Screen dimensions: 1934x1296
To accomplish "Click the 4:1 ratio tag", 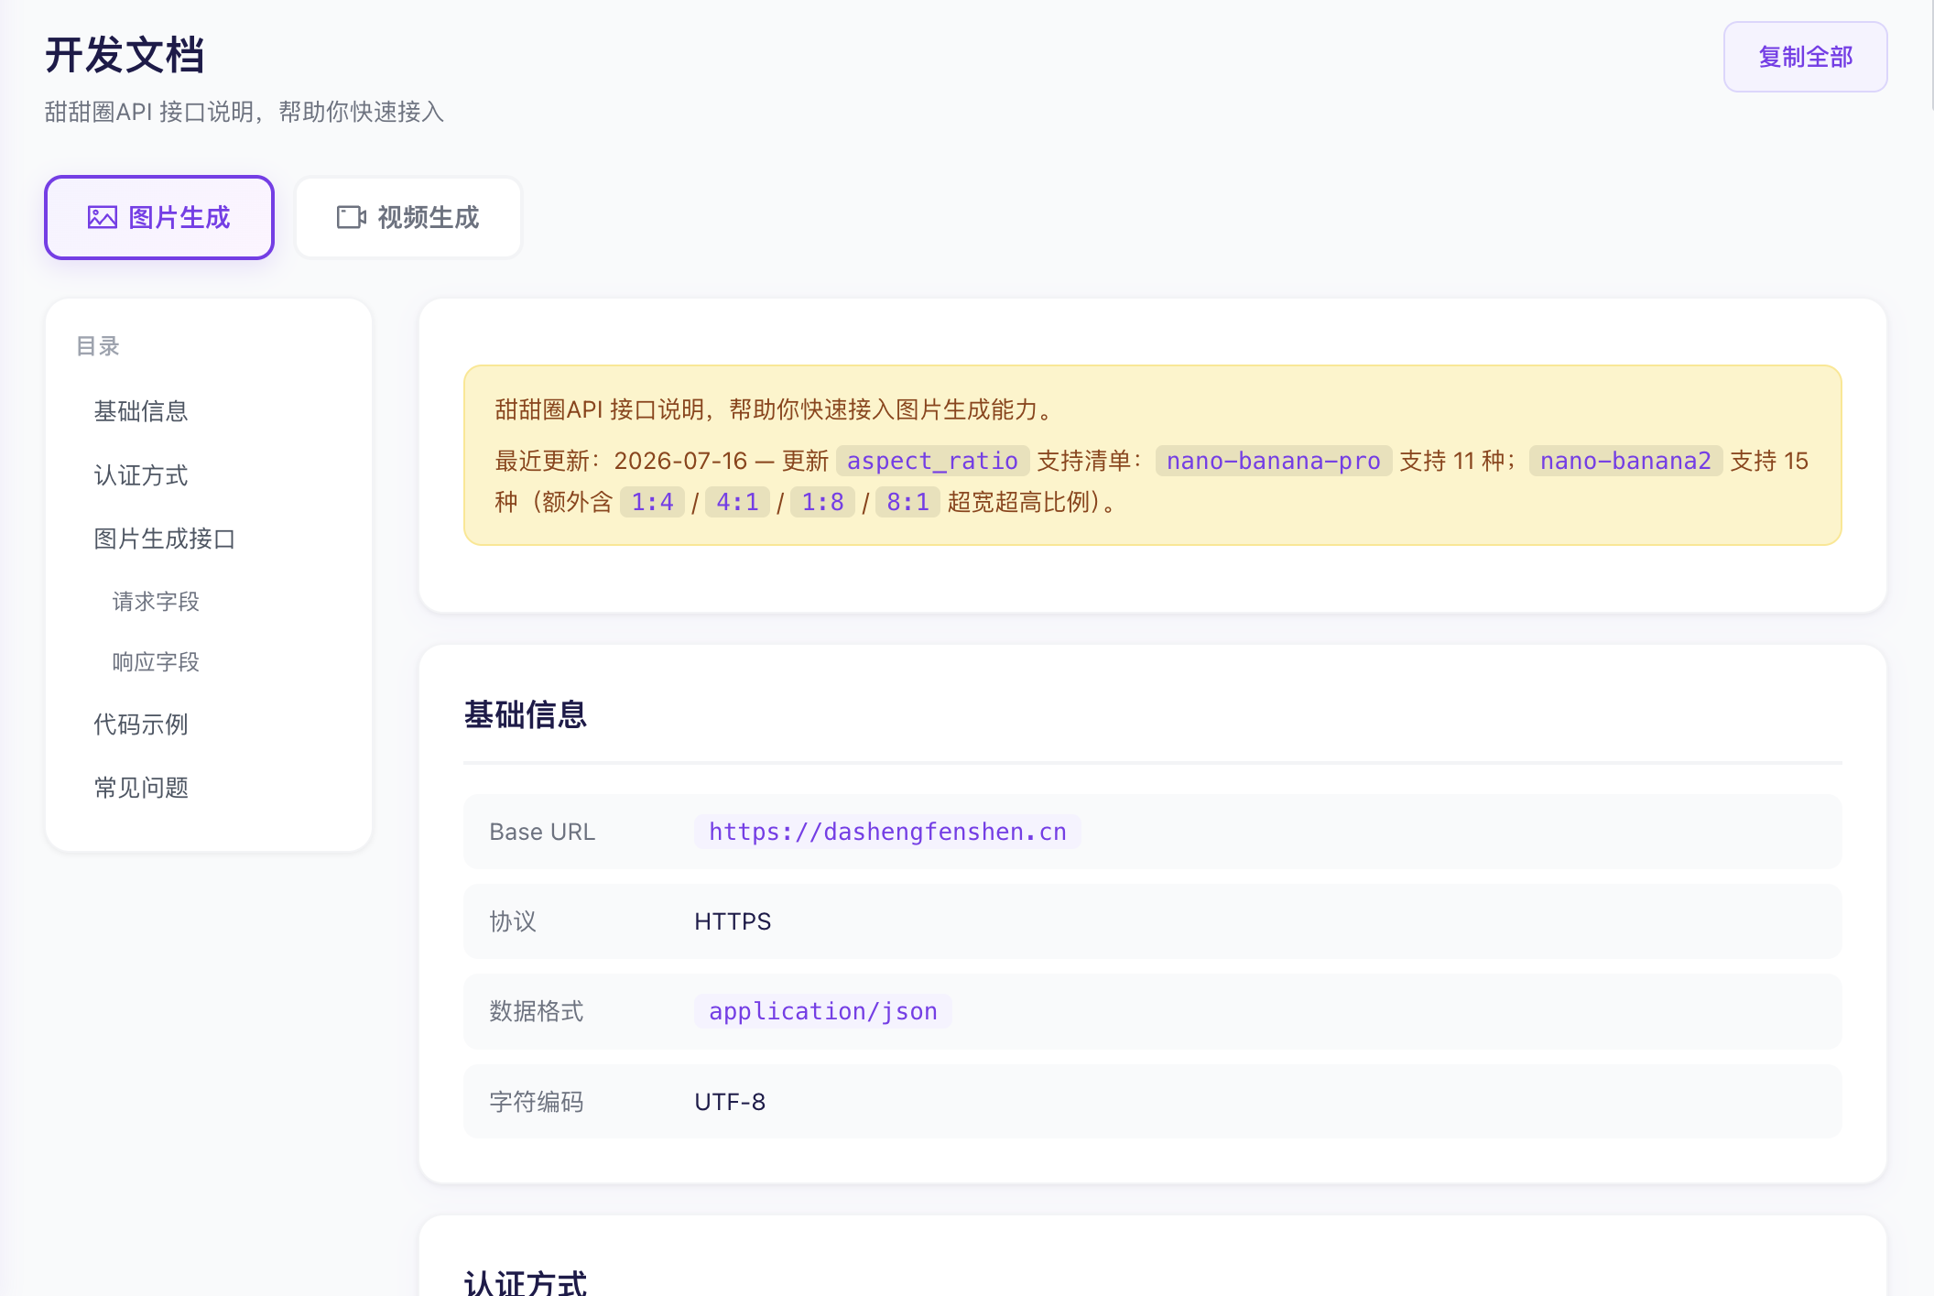I will click(x=737, y=502).
